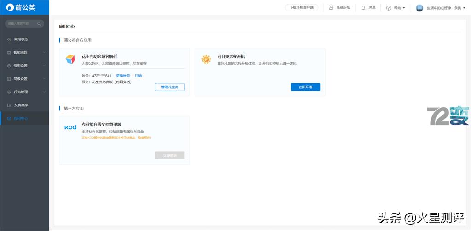Click the 系统升级 upgrade icon
Screen dimensions: 471x231
pyautogui.click(x=331, y=8)
